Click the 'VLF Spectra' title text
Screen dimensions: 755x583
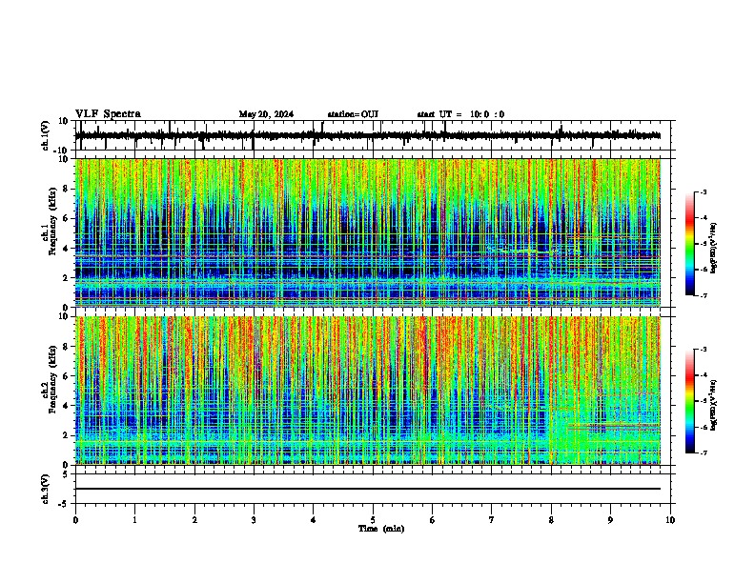(108, 114)
